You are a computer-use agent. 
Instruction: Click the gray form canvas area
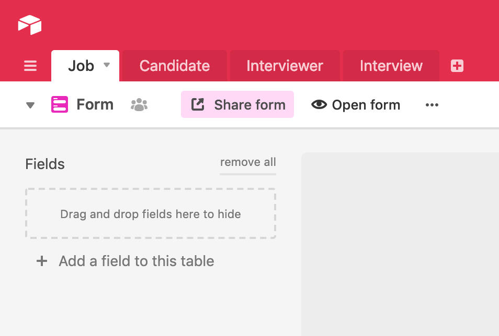400,244
